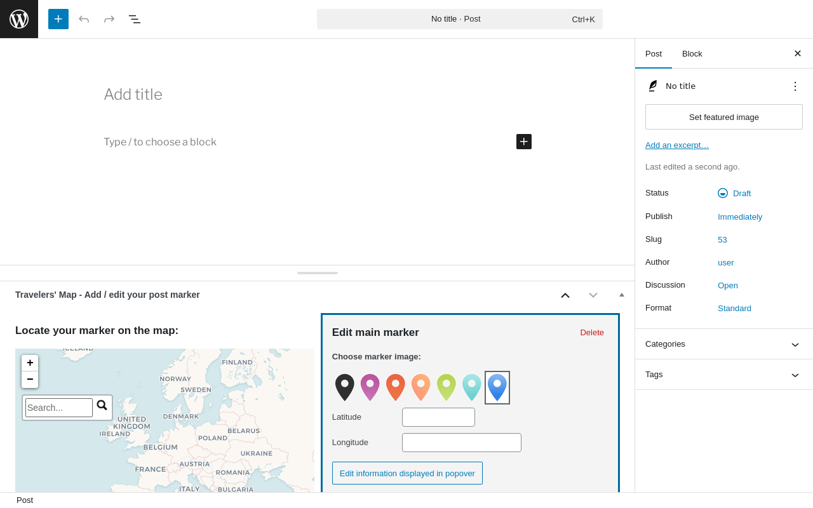This screenshot has height=508, width=813.
Task: Click the Latitude input field
Action: click(x=438, y=417)
